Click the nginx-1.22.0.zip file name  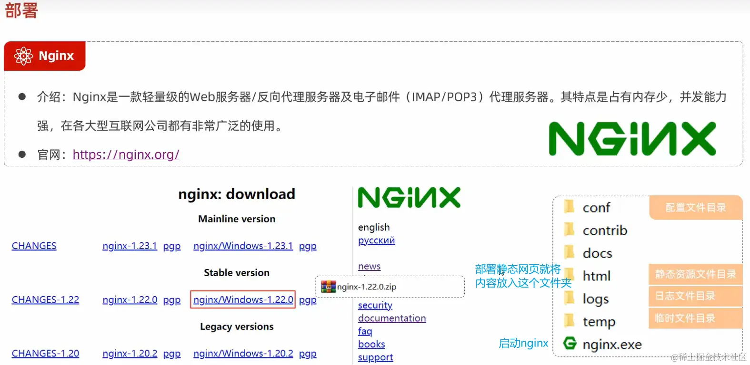click(367, 287)
